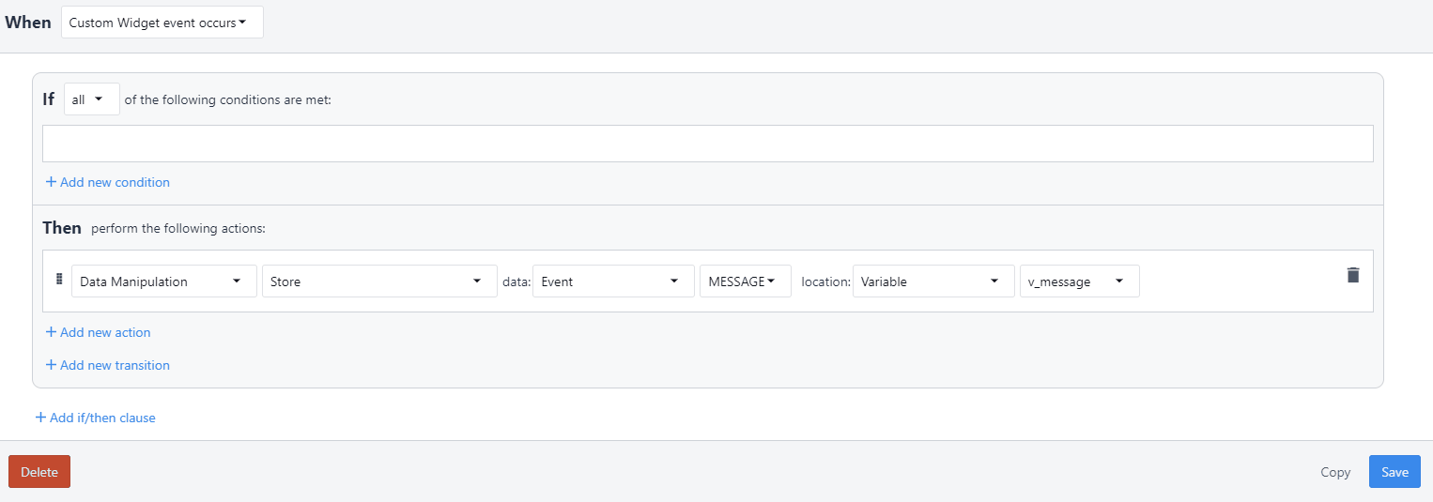Image resolution: width=1433 pixels, height=502 pixels.
Task: Click the Copy button
Action: pos(1334,472)
